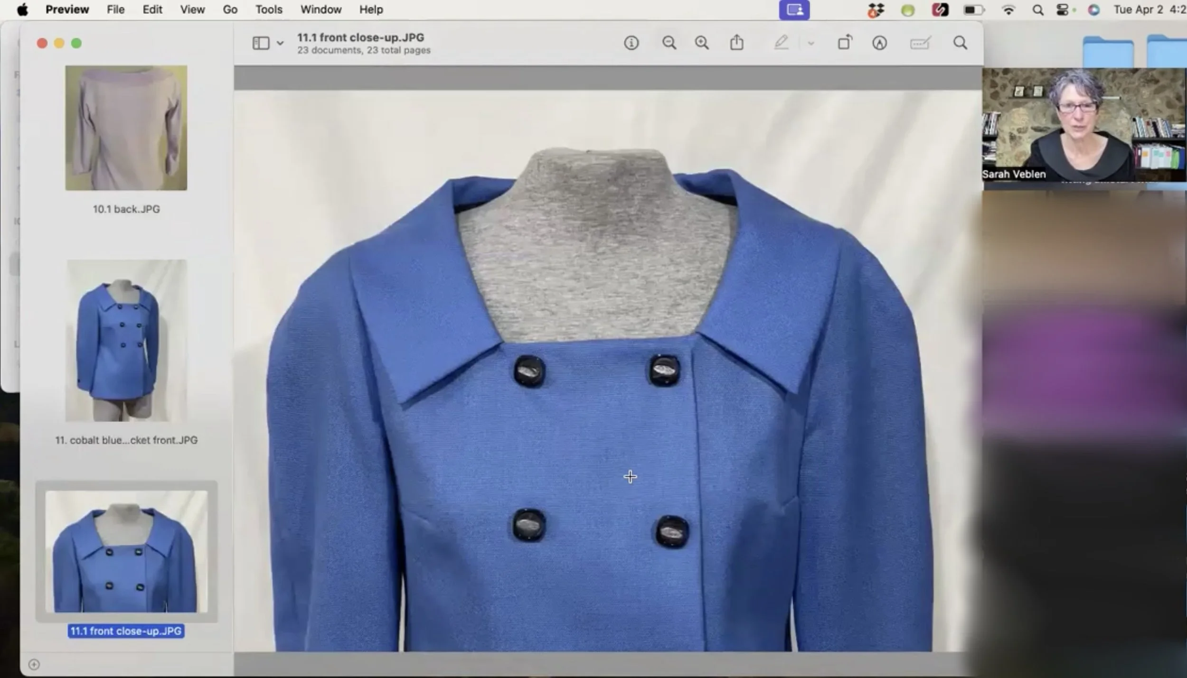1187x678 pixels.
Task: Click the toolbar Search magnifier
Action: (960, 43)
